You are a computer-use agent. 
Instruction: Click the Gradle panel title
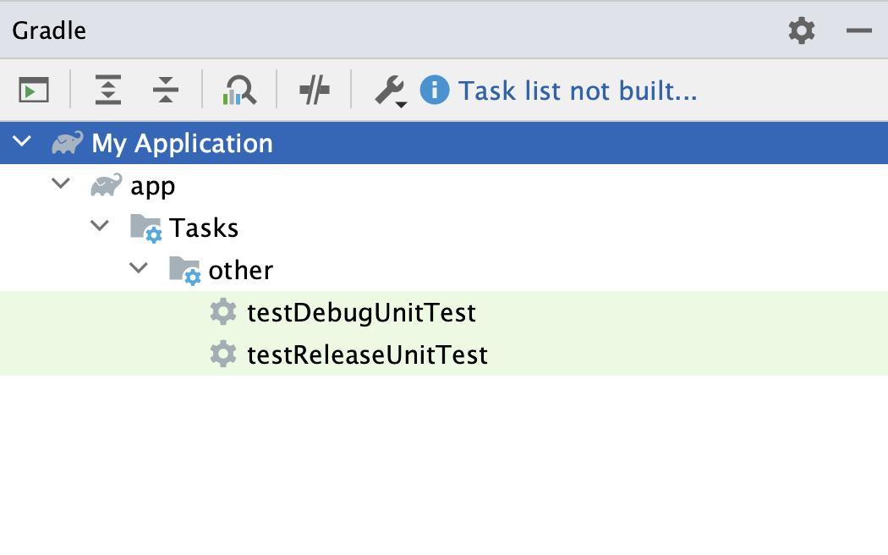click(48, 30)
